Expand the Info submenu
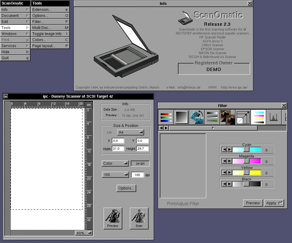The image size is (292, 243). (15, 10)
